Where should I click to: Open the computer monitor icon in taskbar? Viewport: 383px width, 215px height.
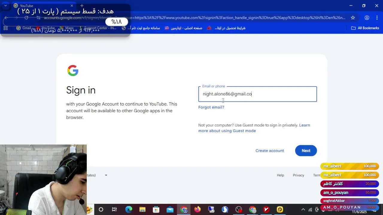pyautogui.click(x=211, y=210)
